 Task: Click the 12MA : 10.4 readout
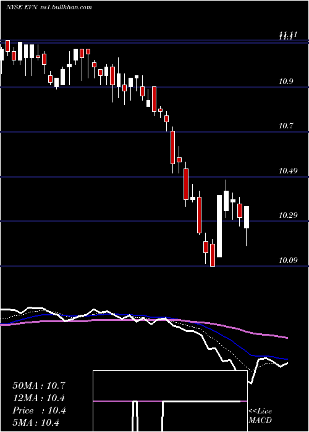39,398
